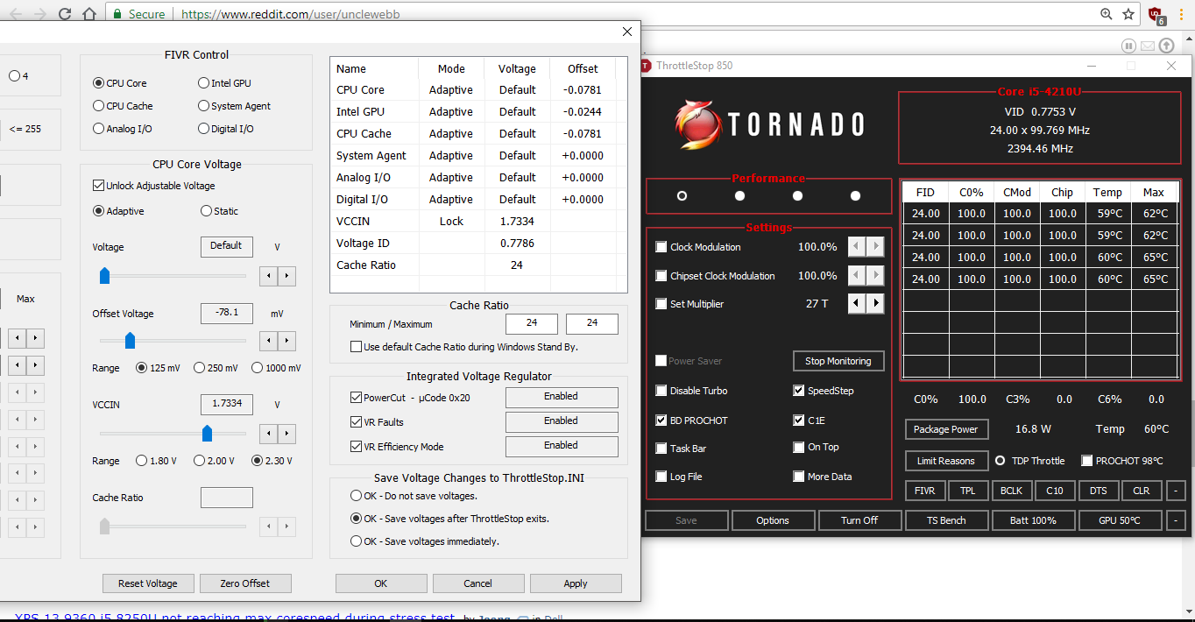
Task: Reload the page in Chrome
Action: pos(65,14)
